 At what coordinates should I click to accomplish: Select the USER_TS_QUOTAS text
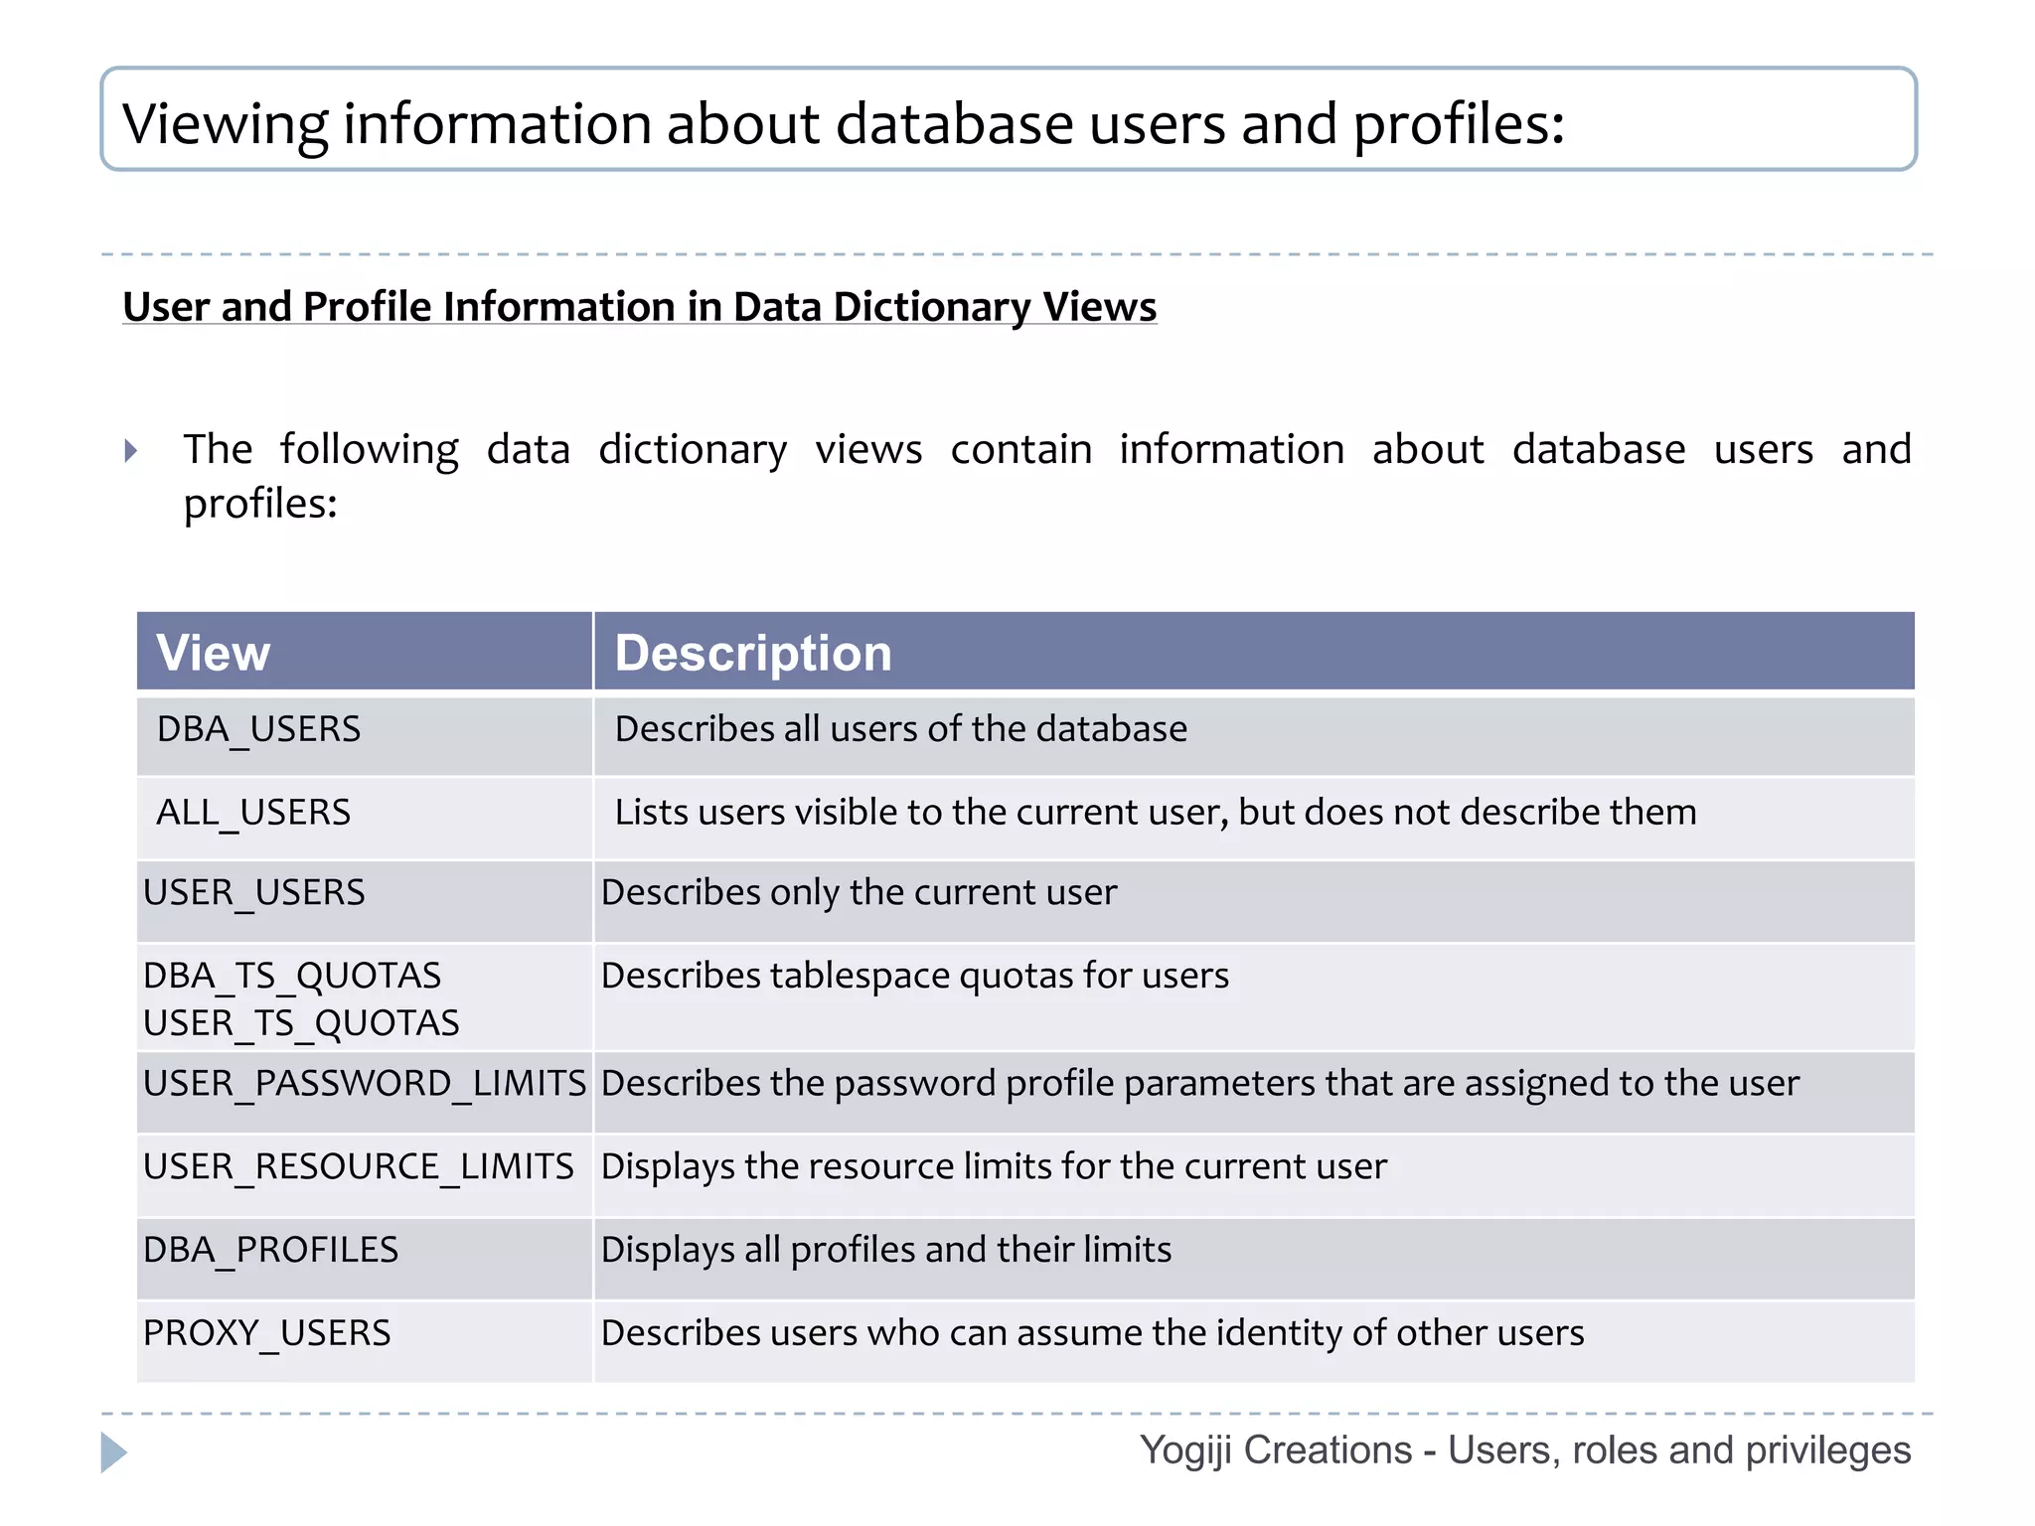301,1023
